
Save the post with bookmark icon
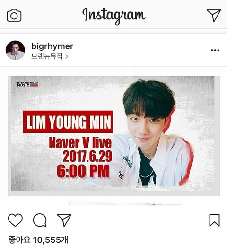tap(215, 220)
